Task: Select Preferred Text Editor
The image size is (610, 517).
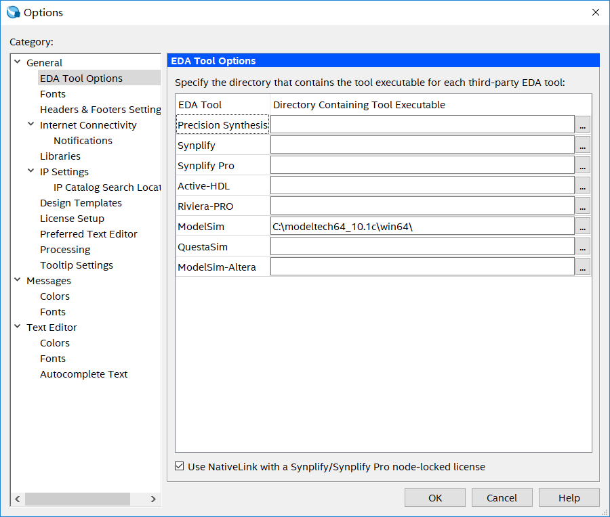Action: point(89,234)
